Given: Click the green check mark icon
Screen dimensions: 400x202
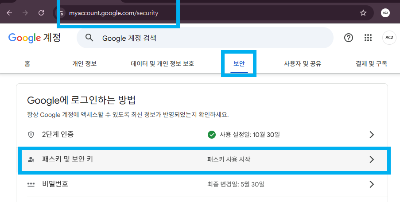Looking at the screenshot, I should 211,134.
